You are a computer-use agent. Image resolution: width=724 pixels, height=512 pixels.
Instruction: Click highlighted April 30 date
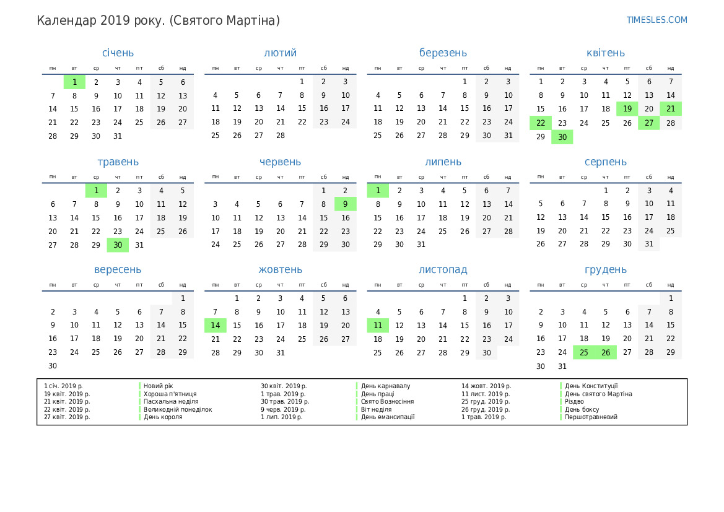562,137
